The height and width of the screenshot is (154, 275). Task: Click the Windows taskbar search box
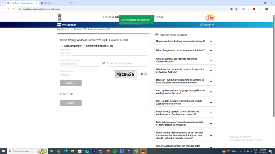(x=28, y=151)
